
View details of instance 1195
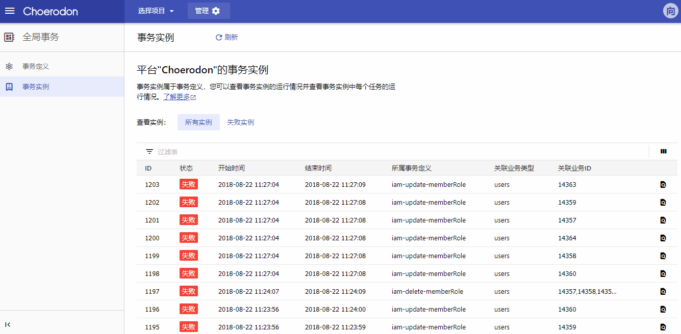(663, 327)
